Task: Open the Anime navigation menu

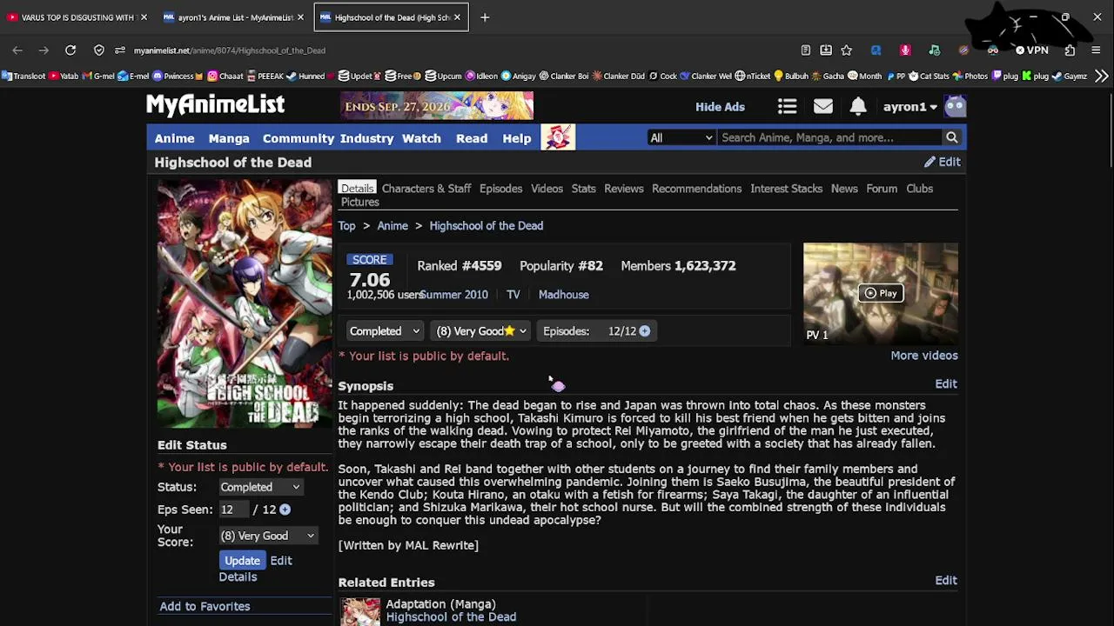Action: [175, 138]
